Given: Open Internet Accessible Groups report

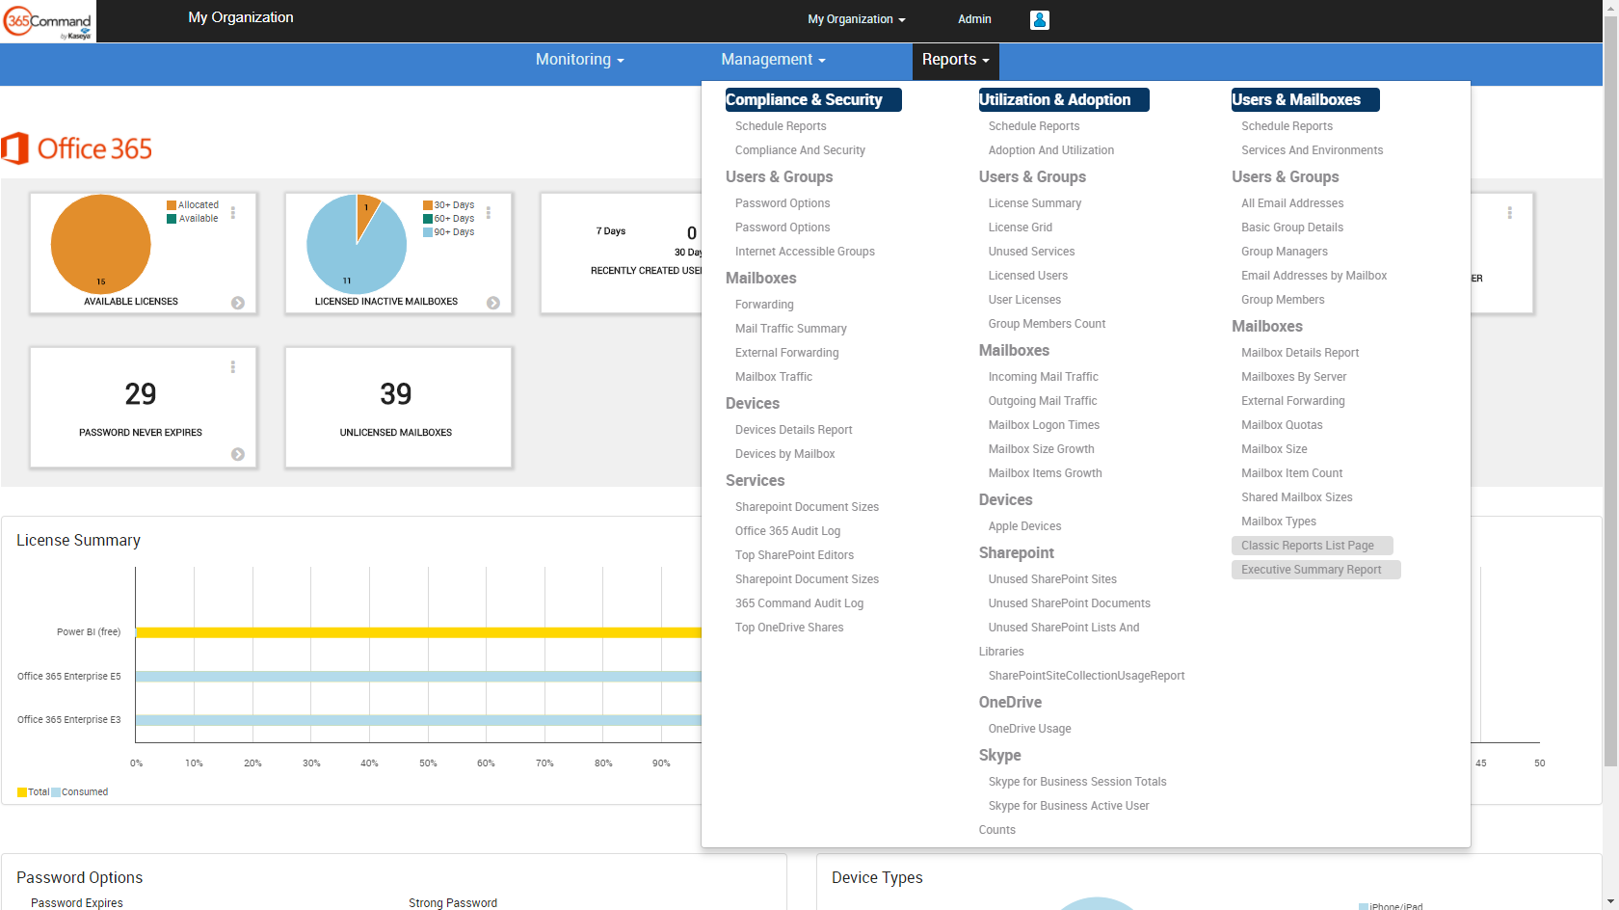Looking at the screenshot, I should [805, 252].
